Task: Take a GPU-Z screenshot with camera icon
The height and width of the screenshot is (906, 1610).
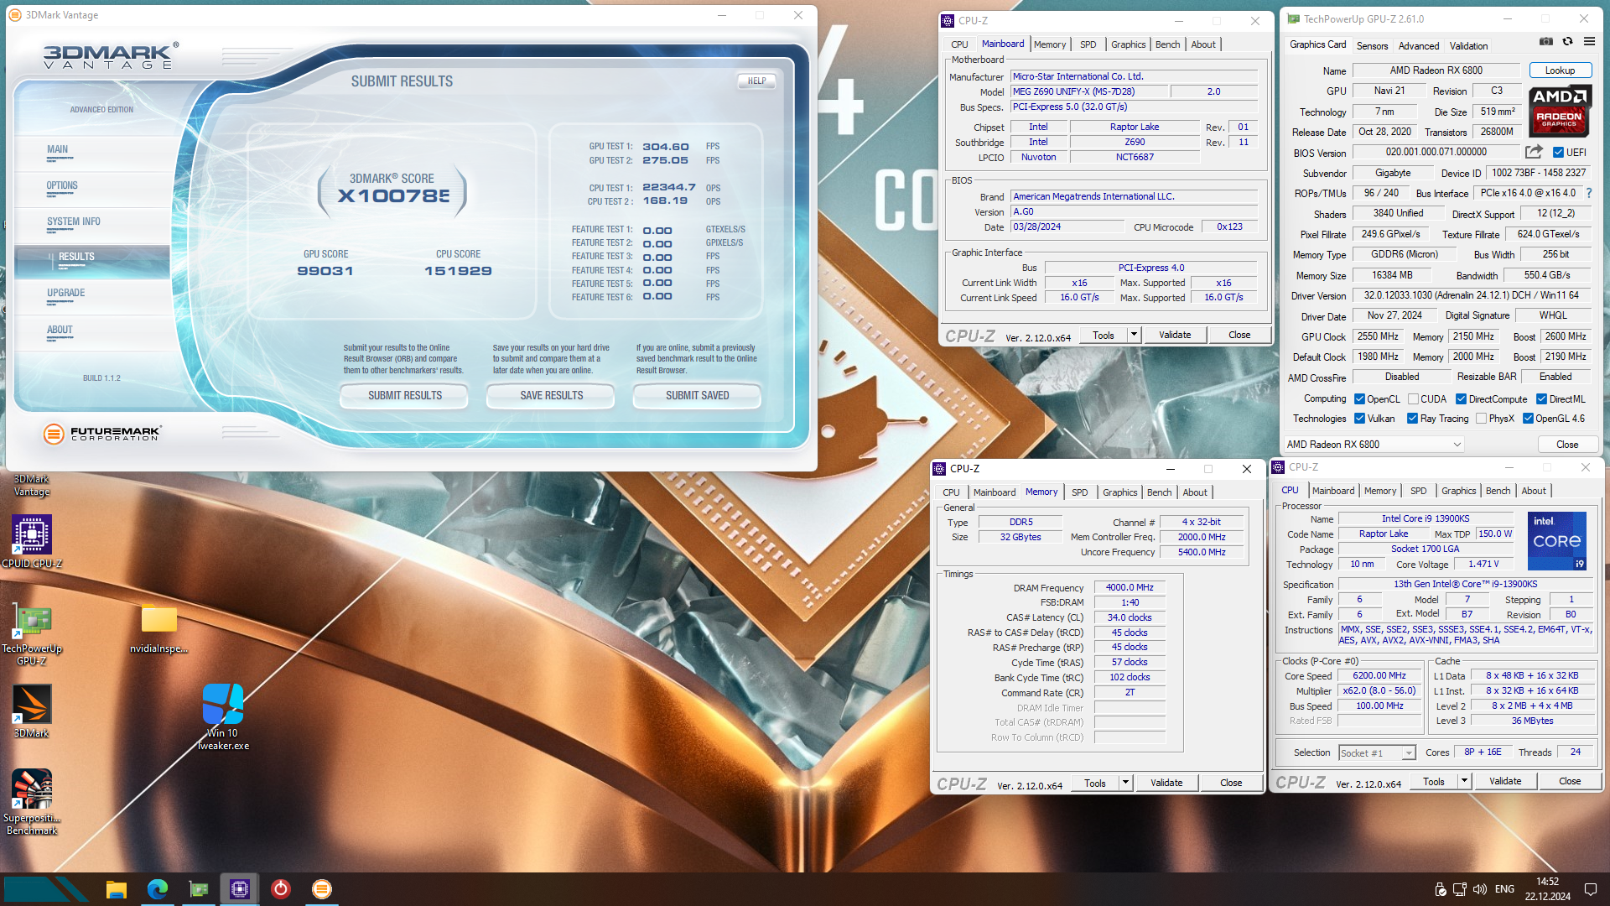Action: pyautogui.click(x=1546, y=41)
